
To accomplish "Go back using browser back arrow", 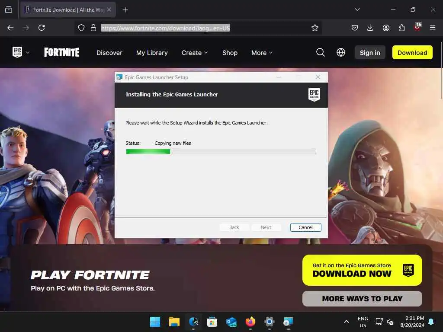I will pyautogui.click(x=10, y=28).
